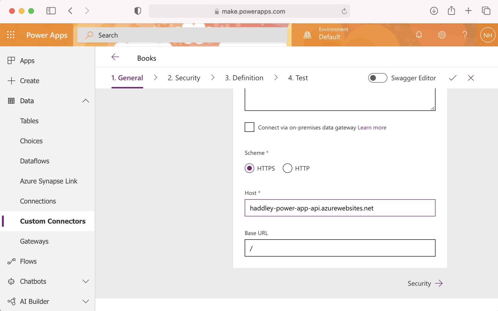Go to the 3. Definition tab

[244, 78]
